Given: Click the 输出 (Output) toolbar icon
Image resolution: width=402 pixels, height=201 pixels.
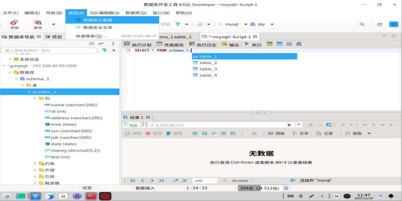Looking at the screenshot, I should pyautogui.click(x=224, y=44).
